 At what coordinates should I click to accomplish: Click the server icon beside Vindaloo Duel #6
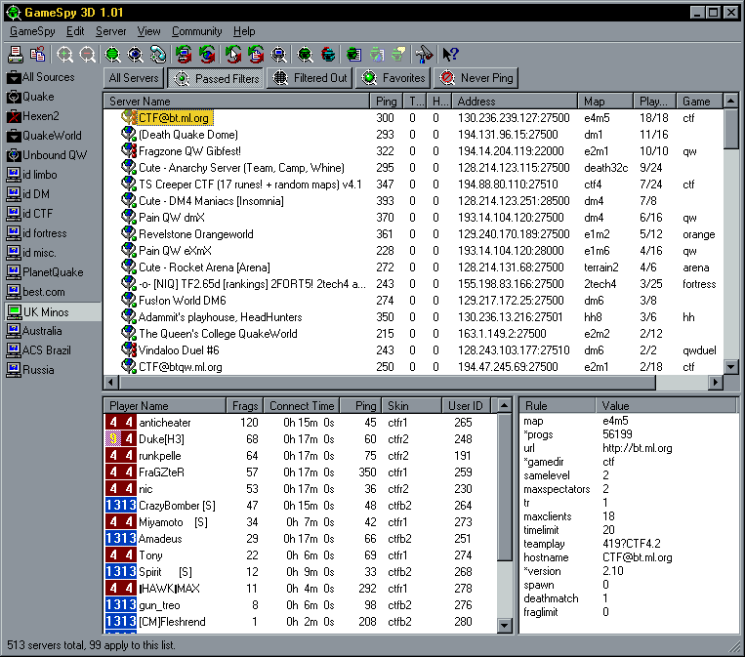coord(128,350)
